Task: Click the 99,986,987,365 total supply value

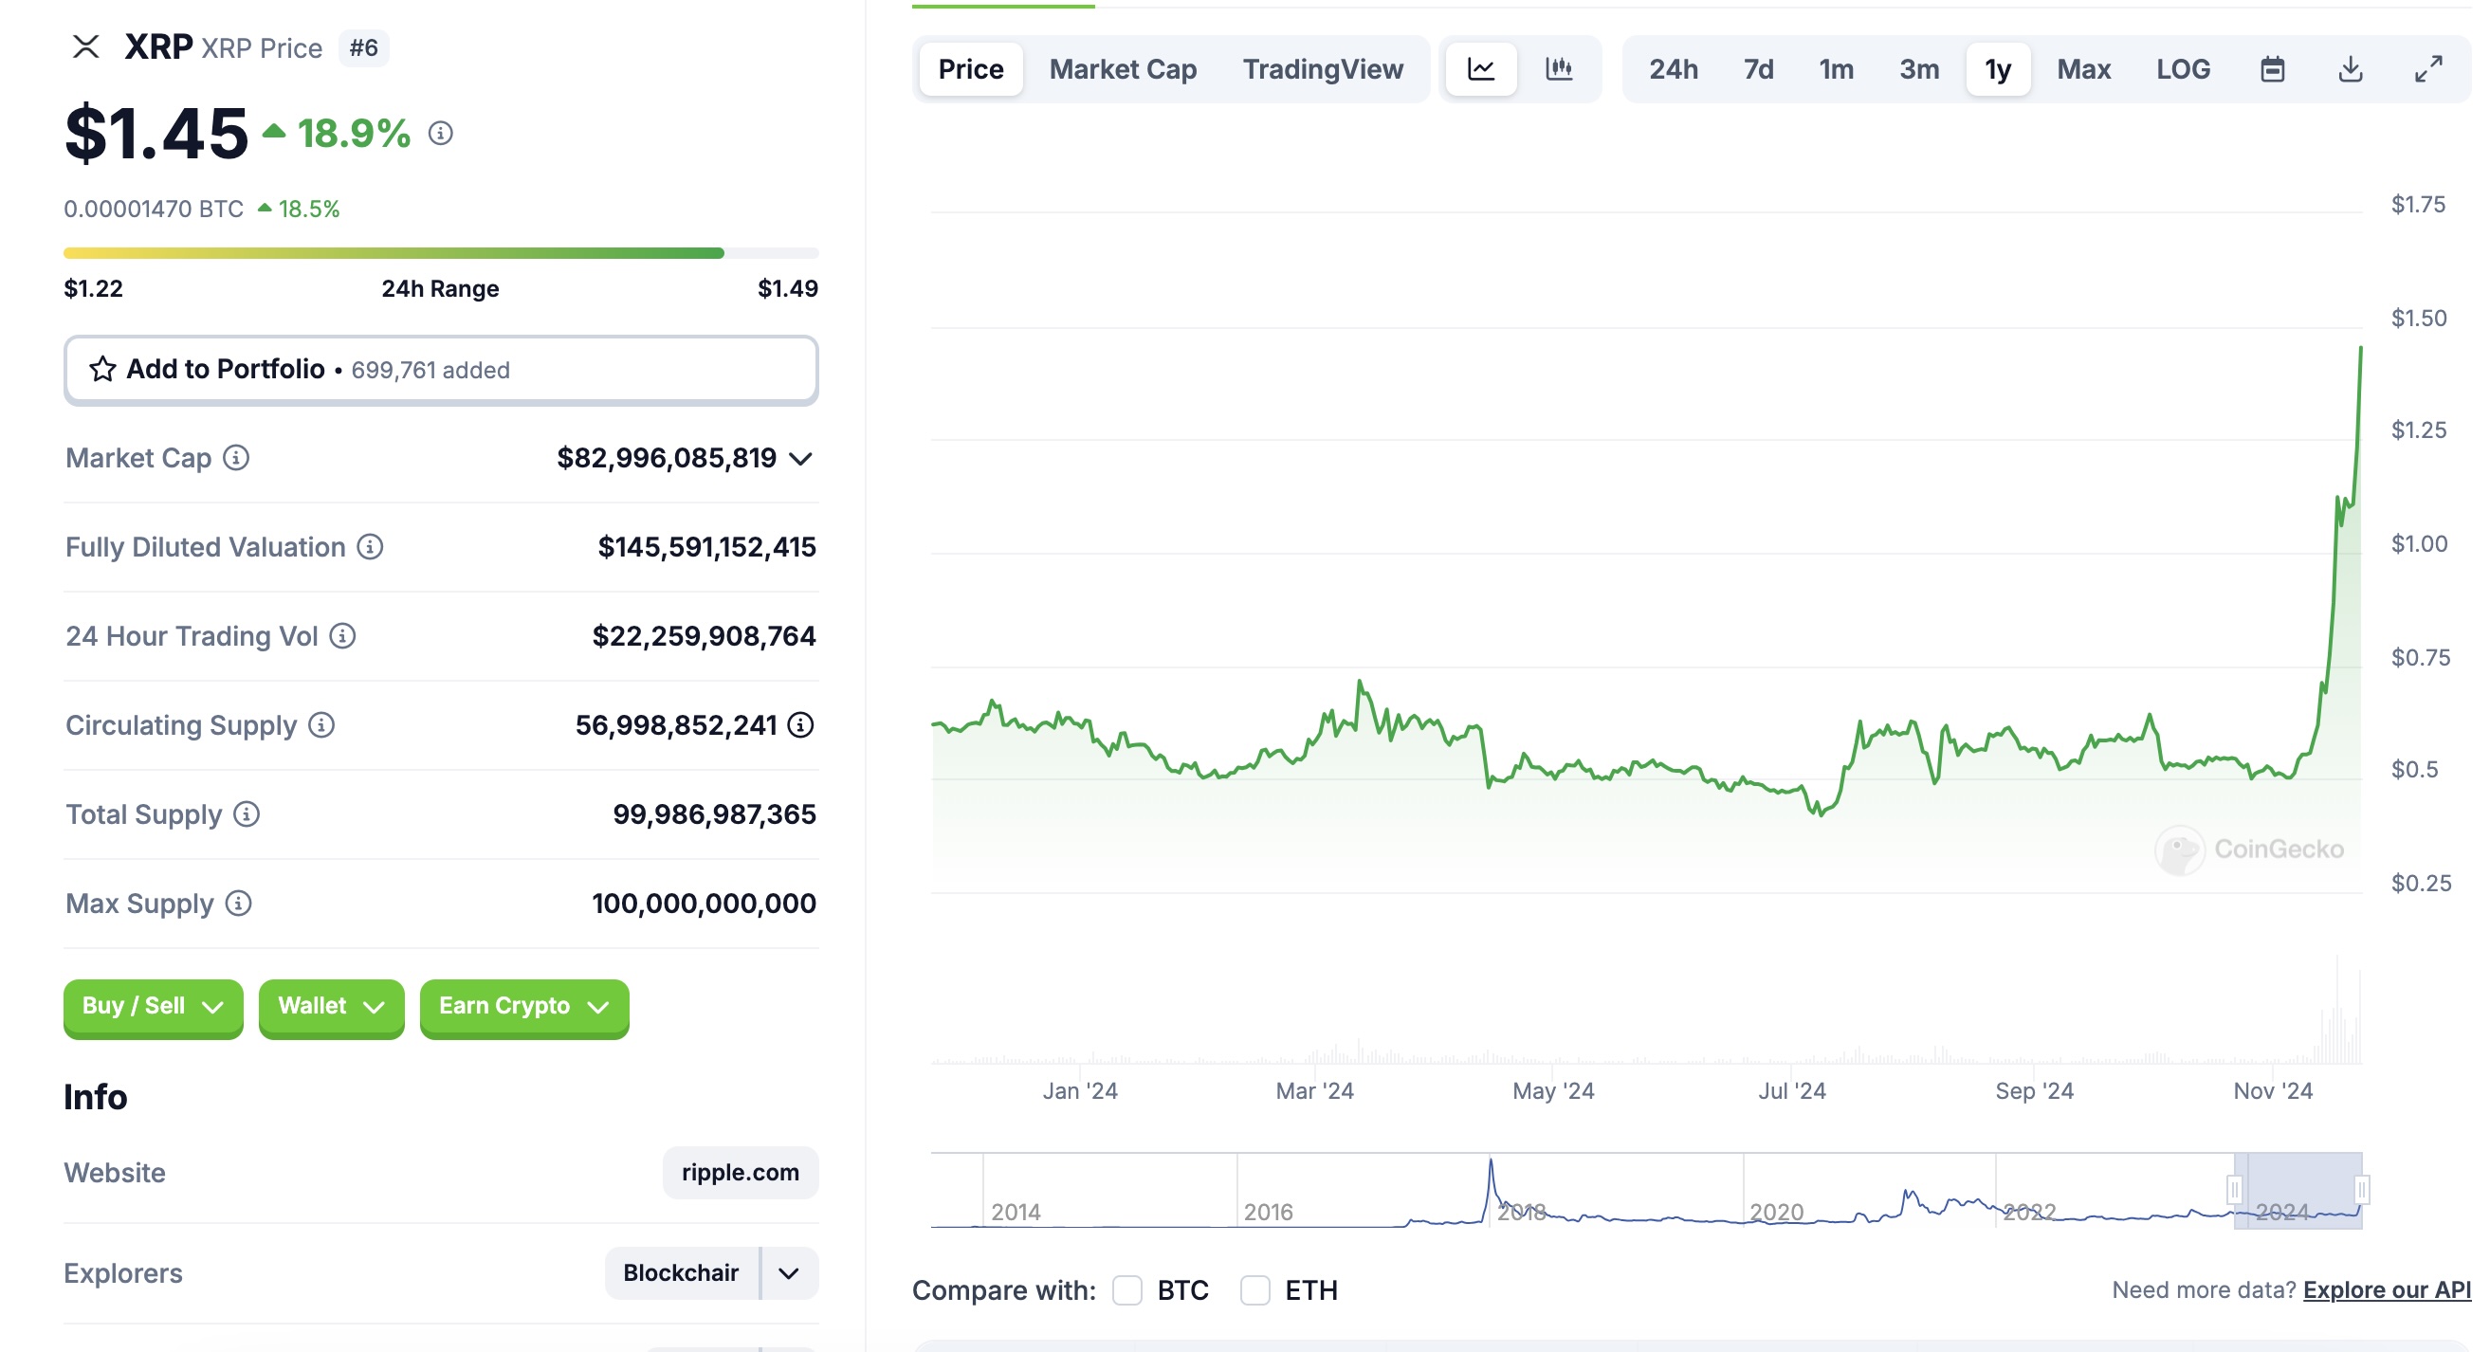Action: [x=714, y=814]
